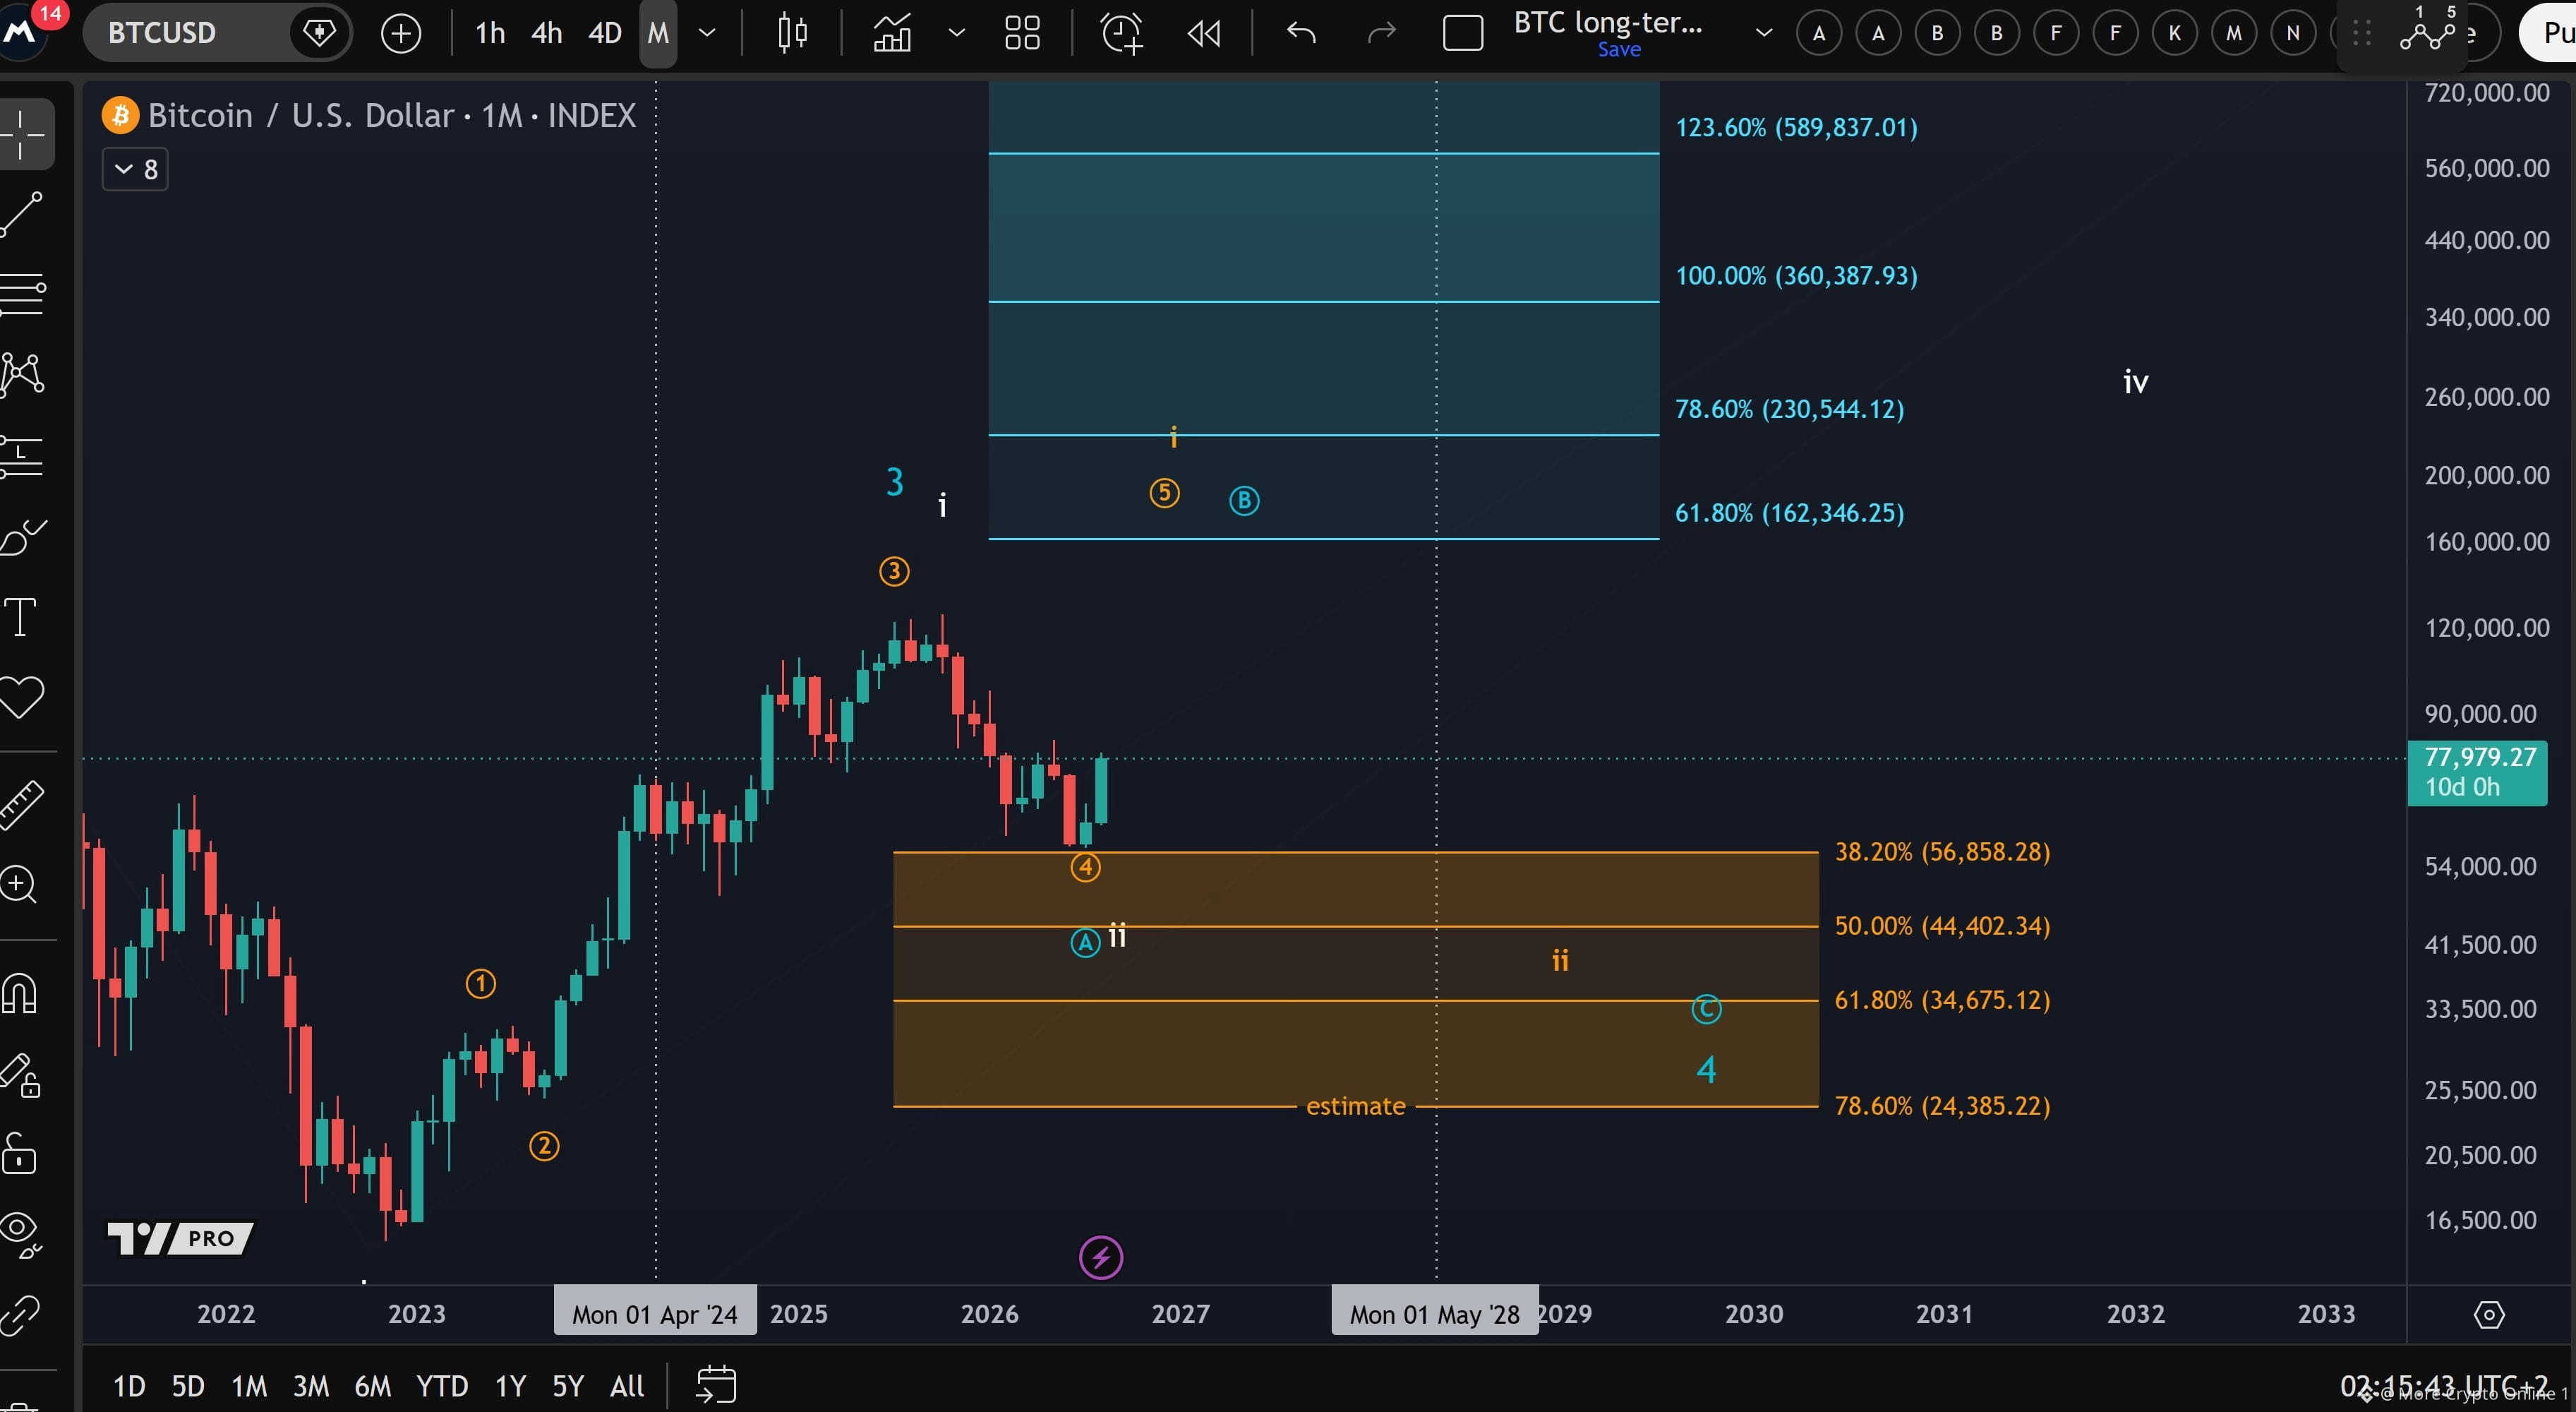Create an alert with the clock icon
The image size is (2576, 1412).
1122,33
